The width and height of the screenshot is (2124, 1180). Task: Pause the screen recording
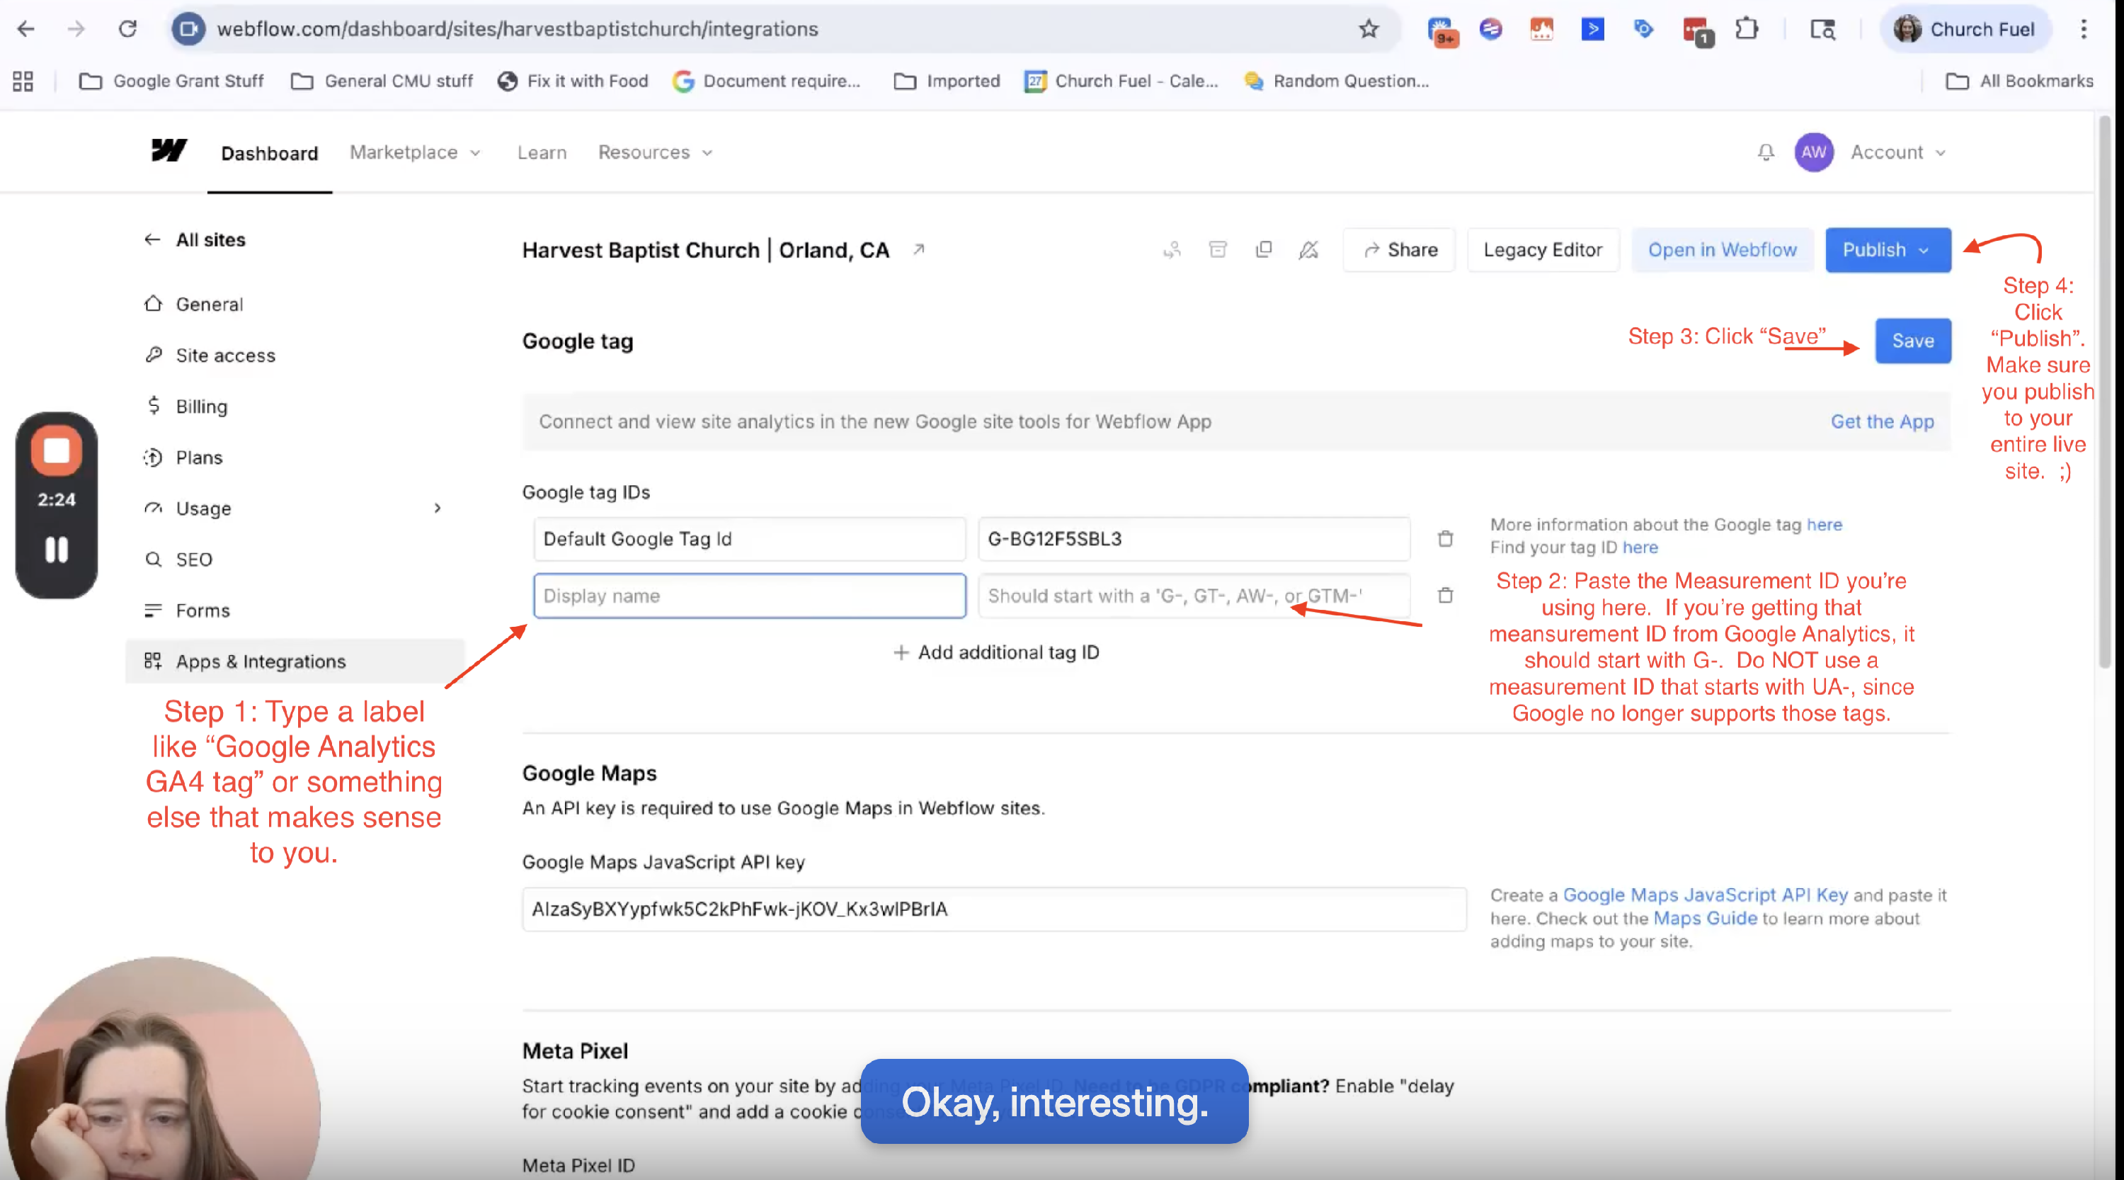[56, 550]
